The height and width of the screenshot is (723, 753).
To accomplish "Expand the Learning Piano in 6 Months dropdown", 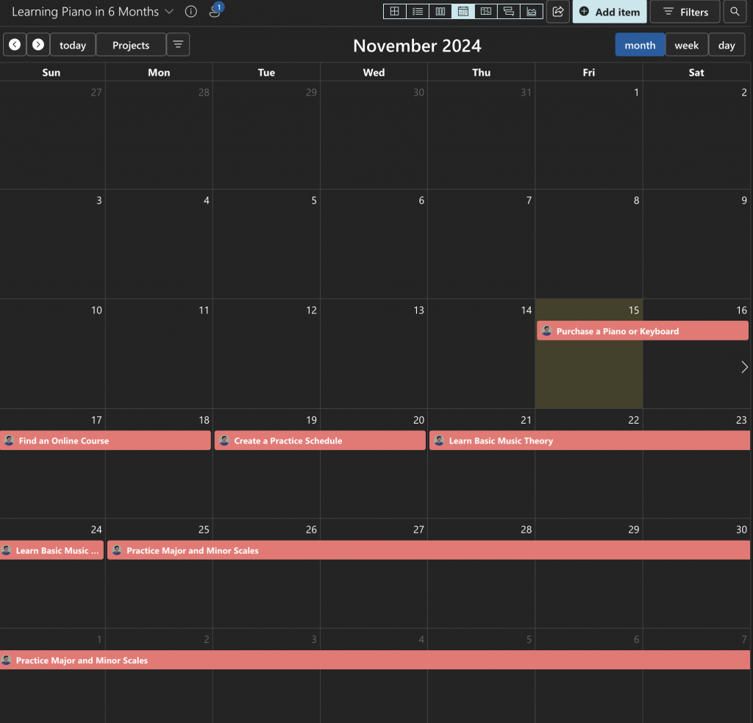I will [168, 12].
